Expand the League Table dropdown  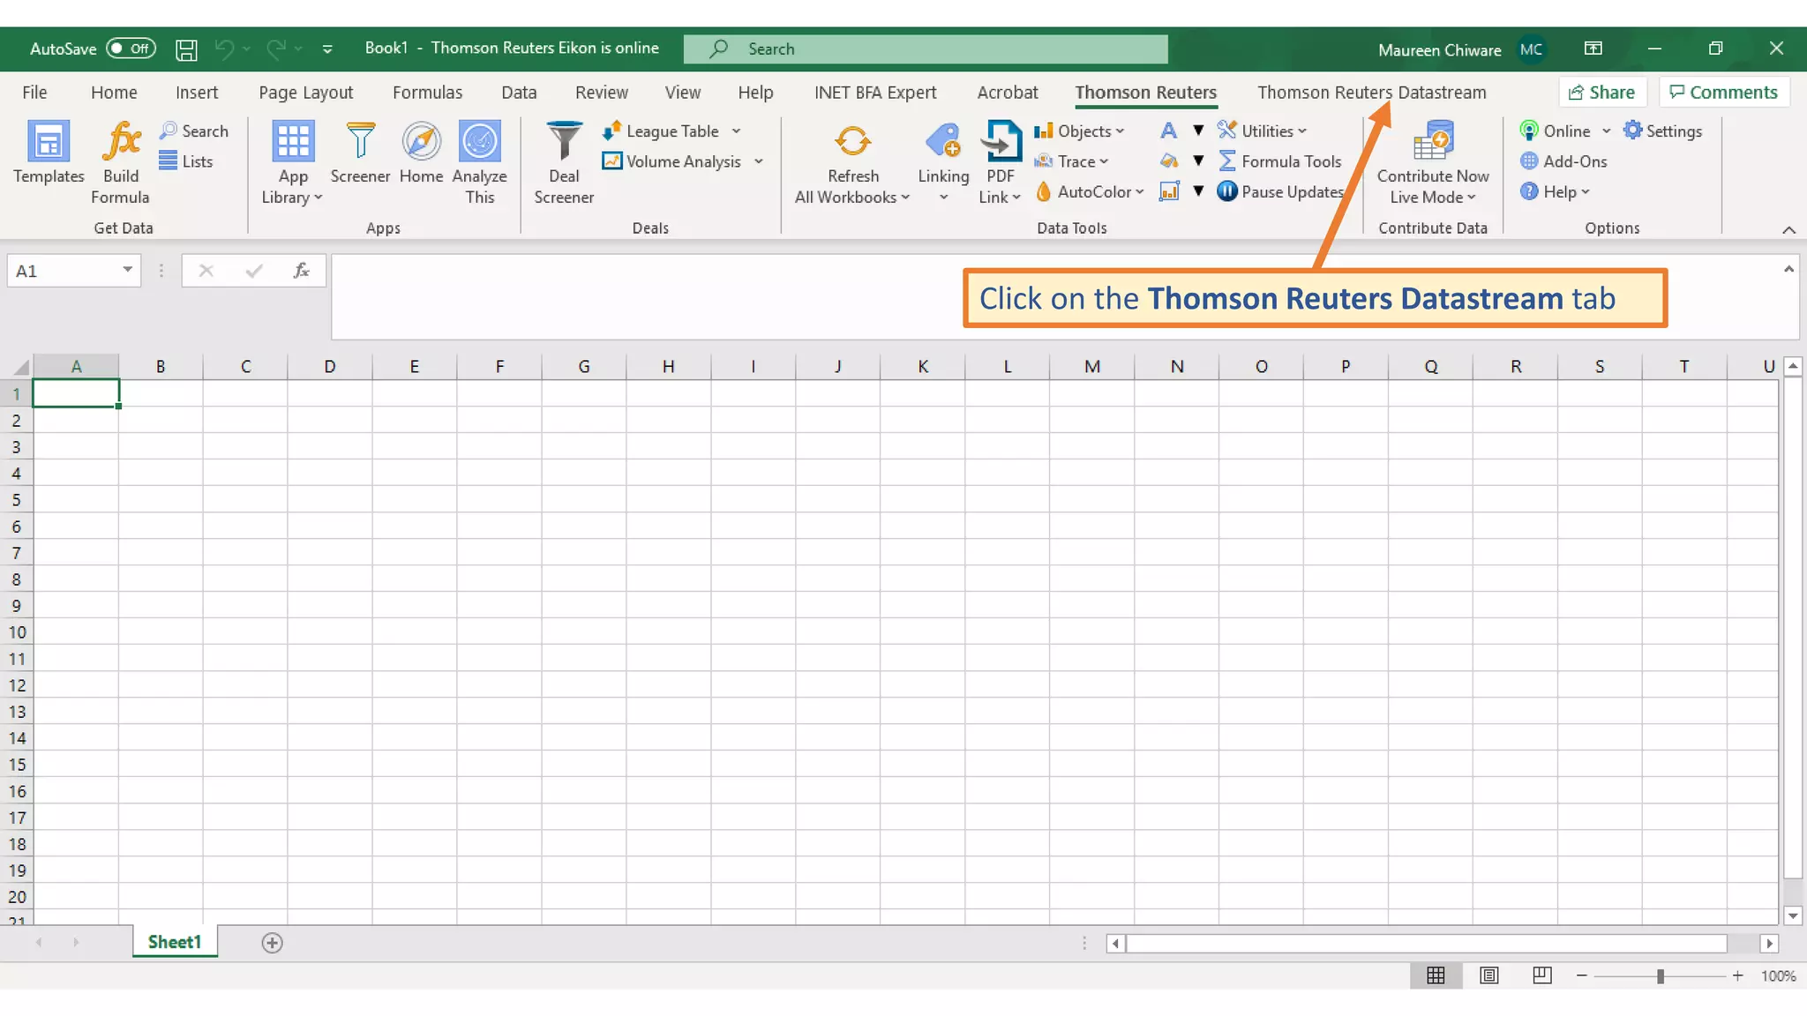click(737, 131)
